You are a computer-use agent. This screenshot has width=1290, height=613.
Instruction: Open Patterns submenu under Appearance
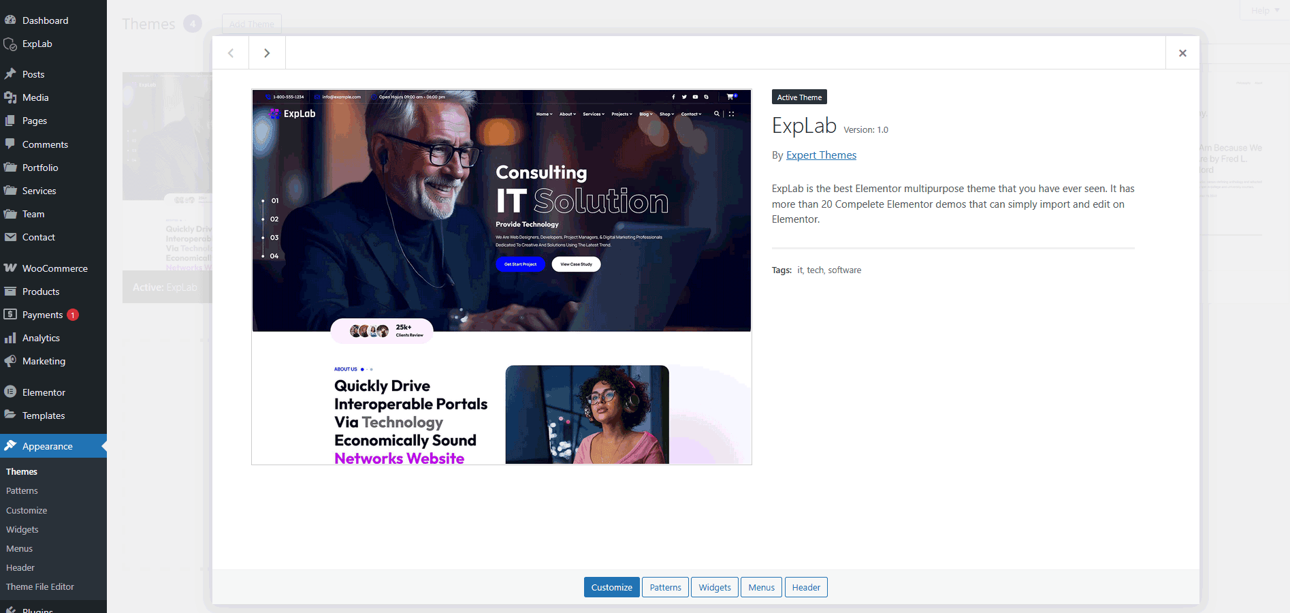[22, 491]
